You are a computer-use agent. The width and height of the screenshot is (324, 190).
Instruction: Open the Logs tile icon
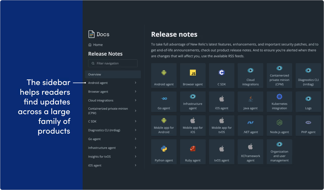(x=308, y=99)
